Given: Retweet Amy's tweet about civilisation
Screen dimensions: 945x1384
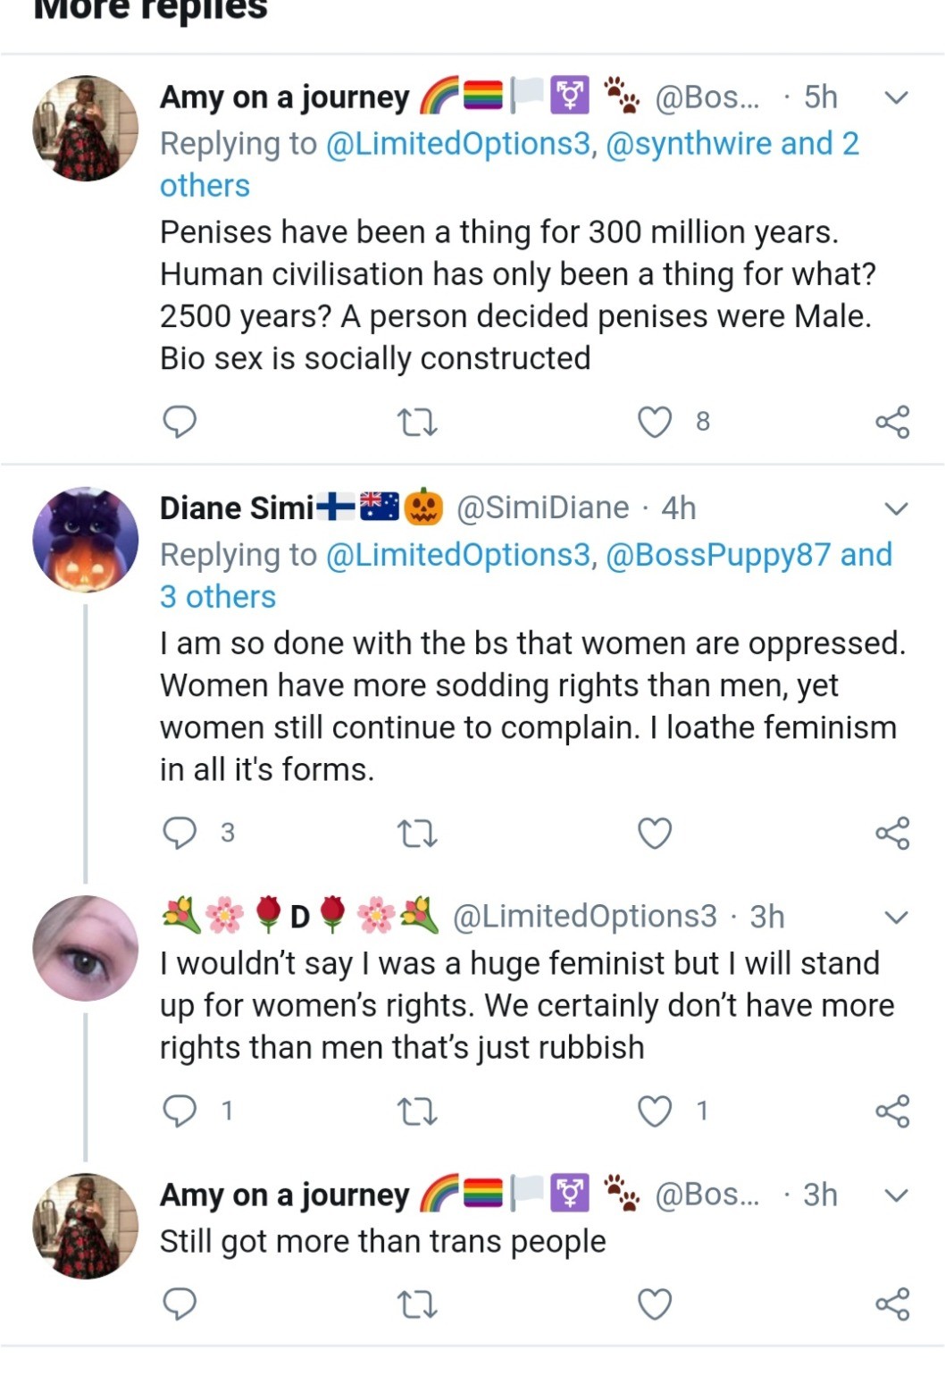Looking at the screenshot, I should point(416,422).
